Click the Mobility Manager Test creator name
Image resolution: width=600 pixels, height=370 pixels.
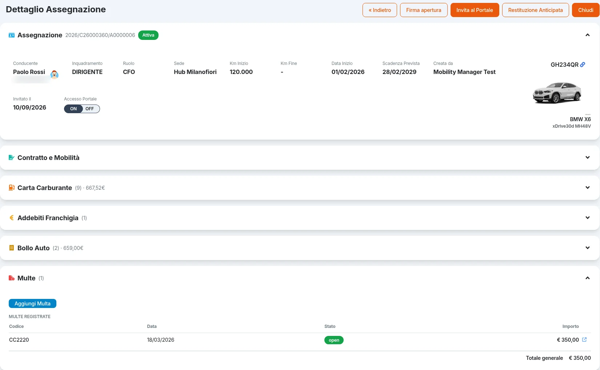tap(464, 72)
